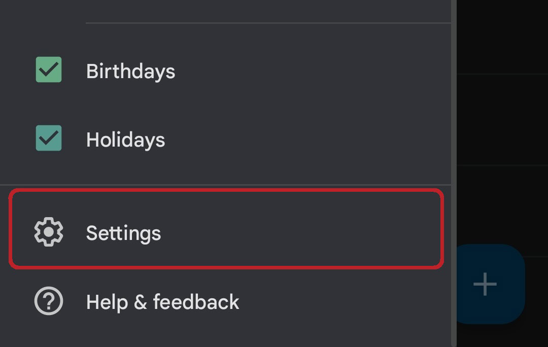Click the green Birthdays color square

(49, 70)
